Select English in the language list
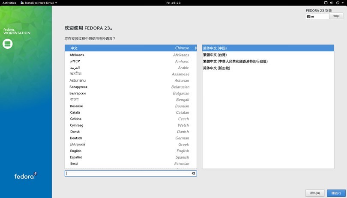 131,151
